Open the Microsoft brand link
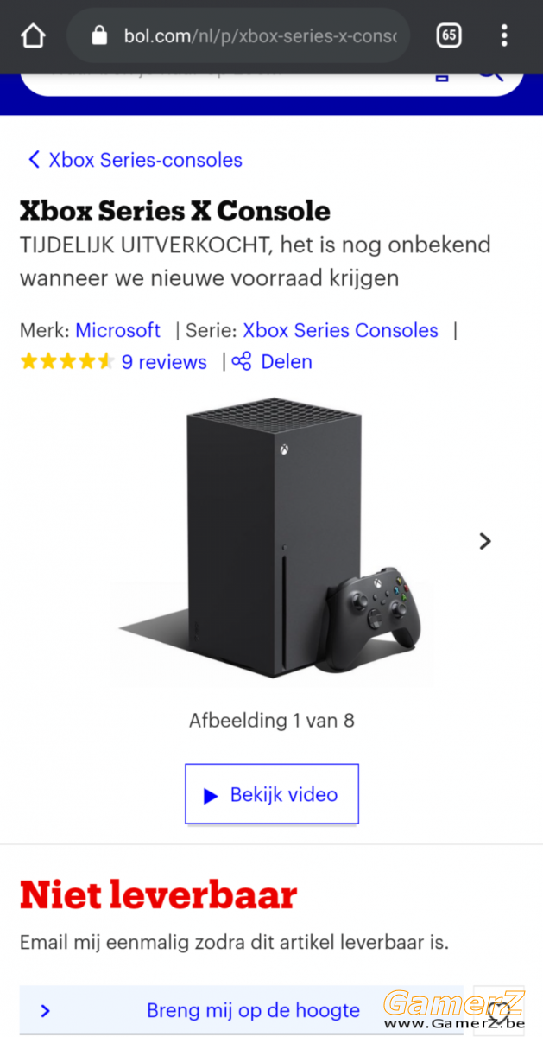 118,330
